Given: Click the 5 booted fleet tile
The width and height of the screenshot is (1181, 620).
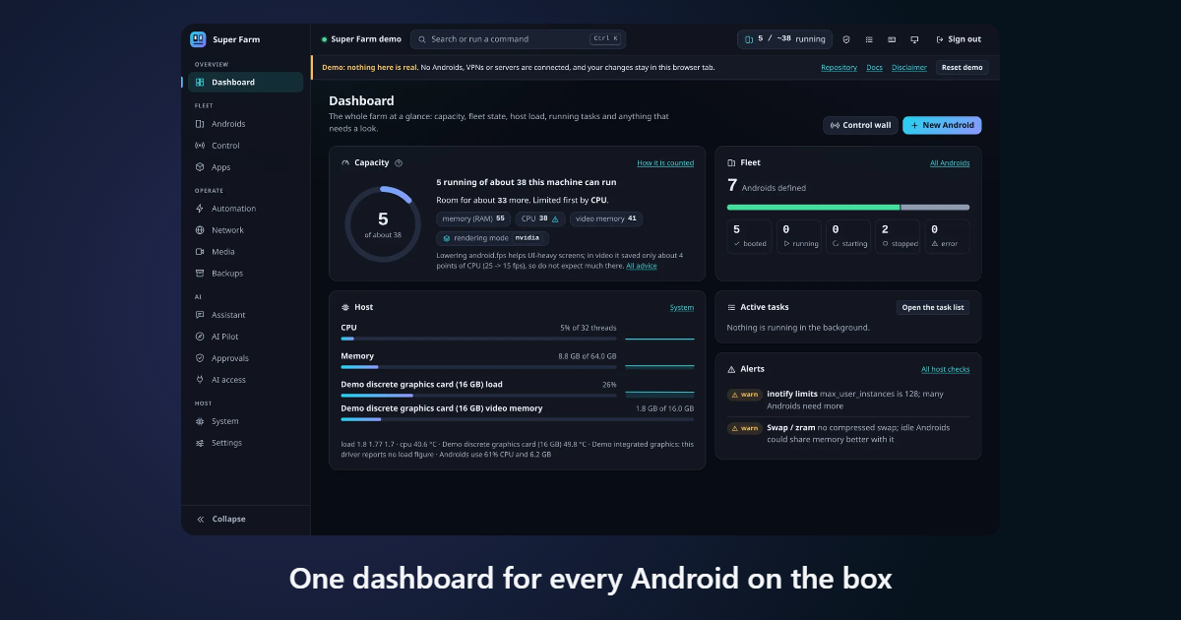Looking at the screenshot, I should pos(750,236).
